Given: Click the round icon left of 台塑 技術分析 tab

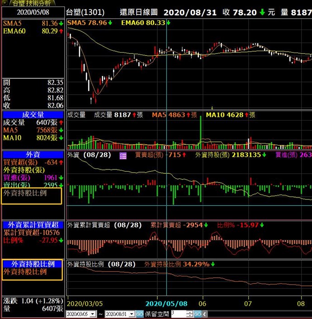Looking at the screenshot, I should click(5, 3).
